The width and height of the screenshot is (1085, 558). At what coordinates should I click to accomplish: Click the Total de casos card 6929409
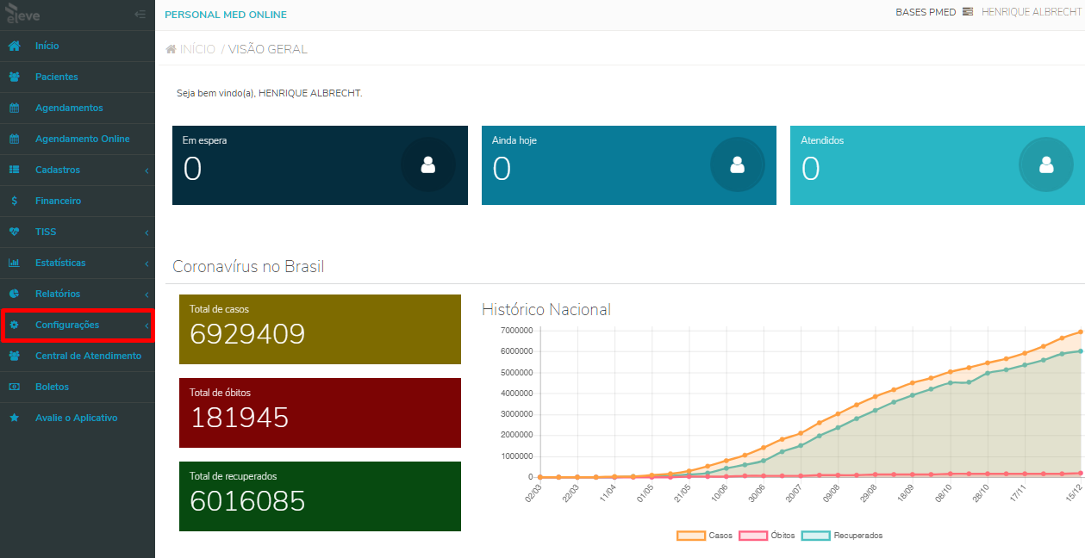tap(320, 330)
